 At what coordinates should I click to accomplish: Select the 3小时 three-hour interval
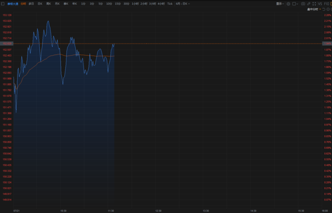153,4
